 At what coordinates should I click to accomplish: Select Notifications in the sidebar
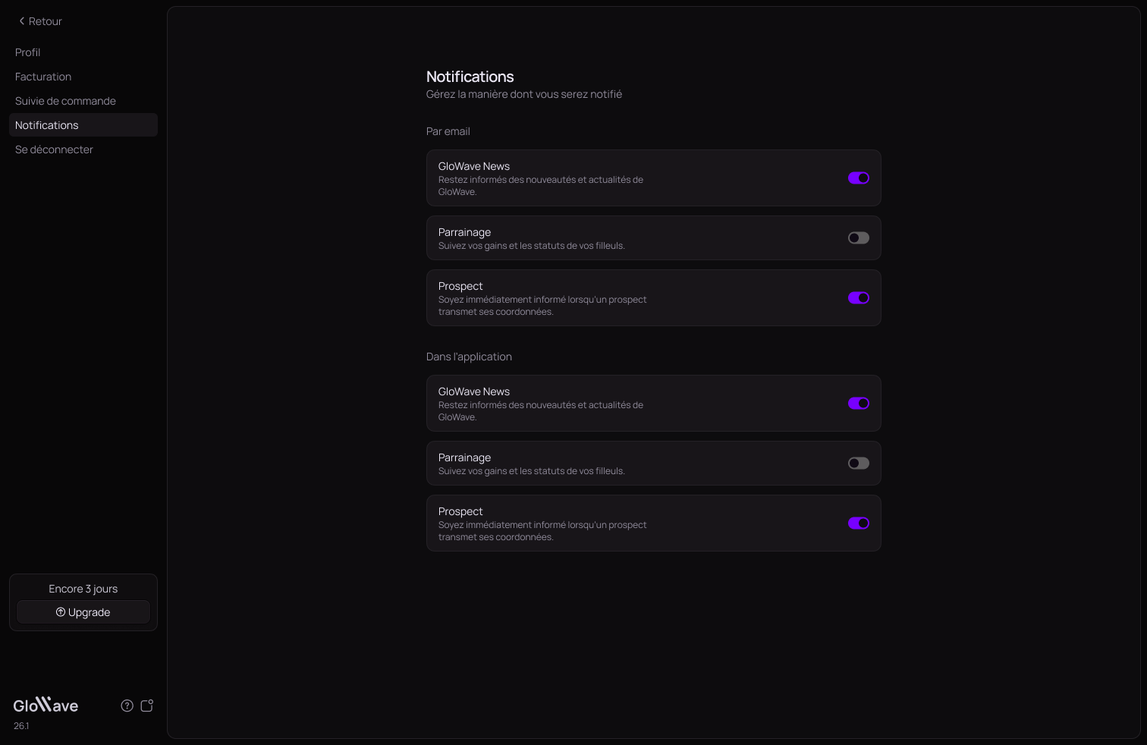[83, 125]
